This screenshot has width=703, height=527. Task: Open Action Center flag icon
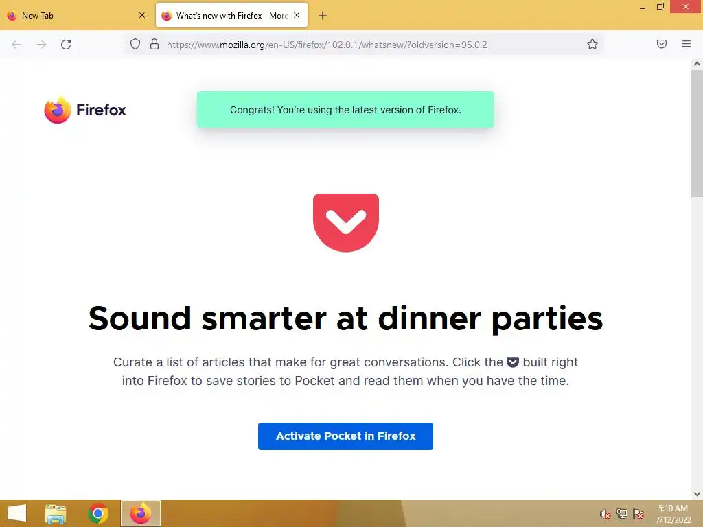coord(638,514)
